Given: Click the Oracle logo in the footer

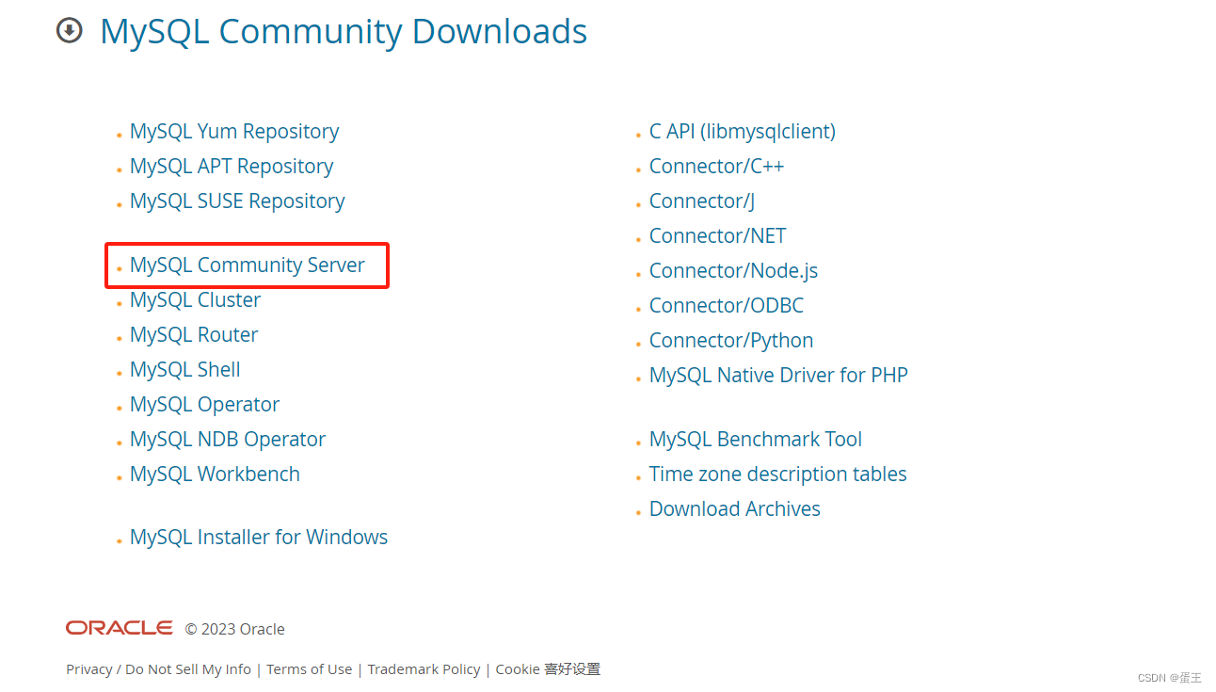Looking at the screenshot, I should [x=120, y=628].
